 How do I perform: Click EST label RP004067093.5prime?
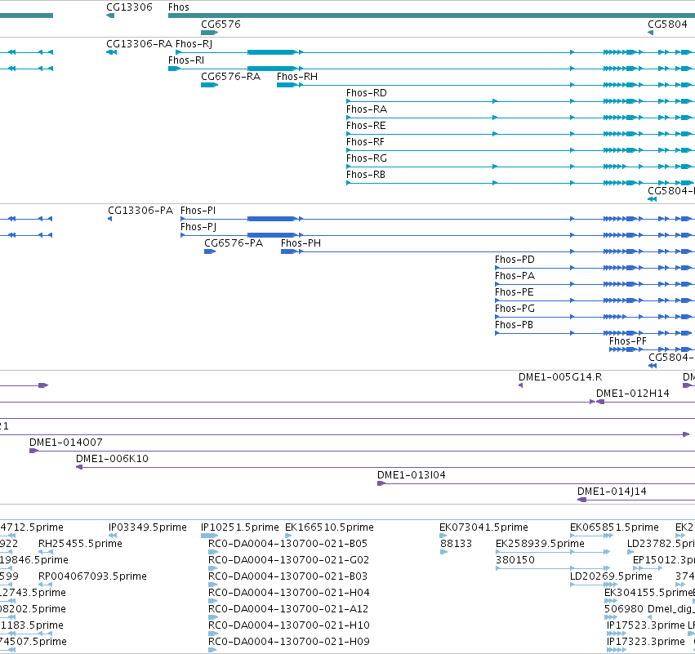tap(92, 577)
